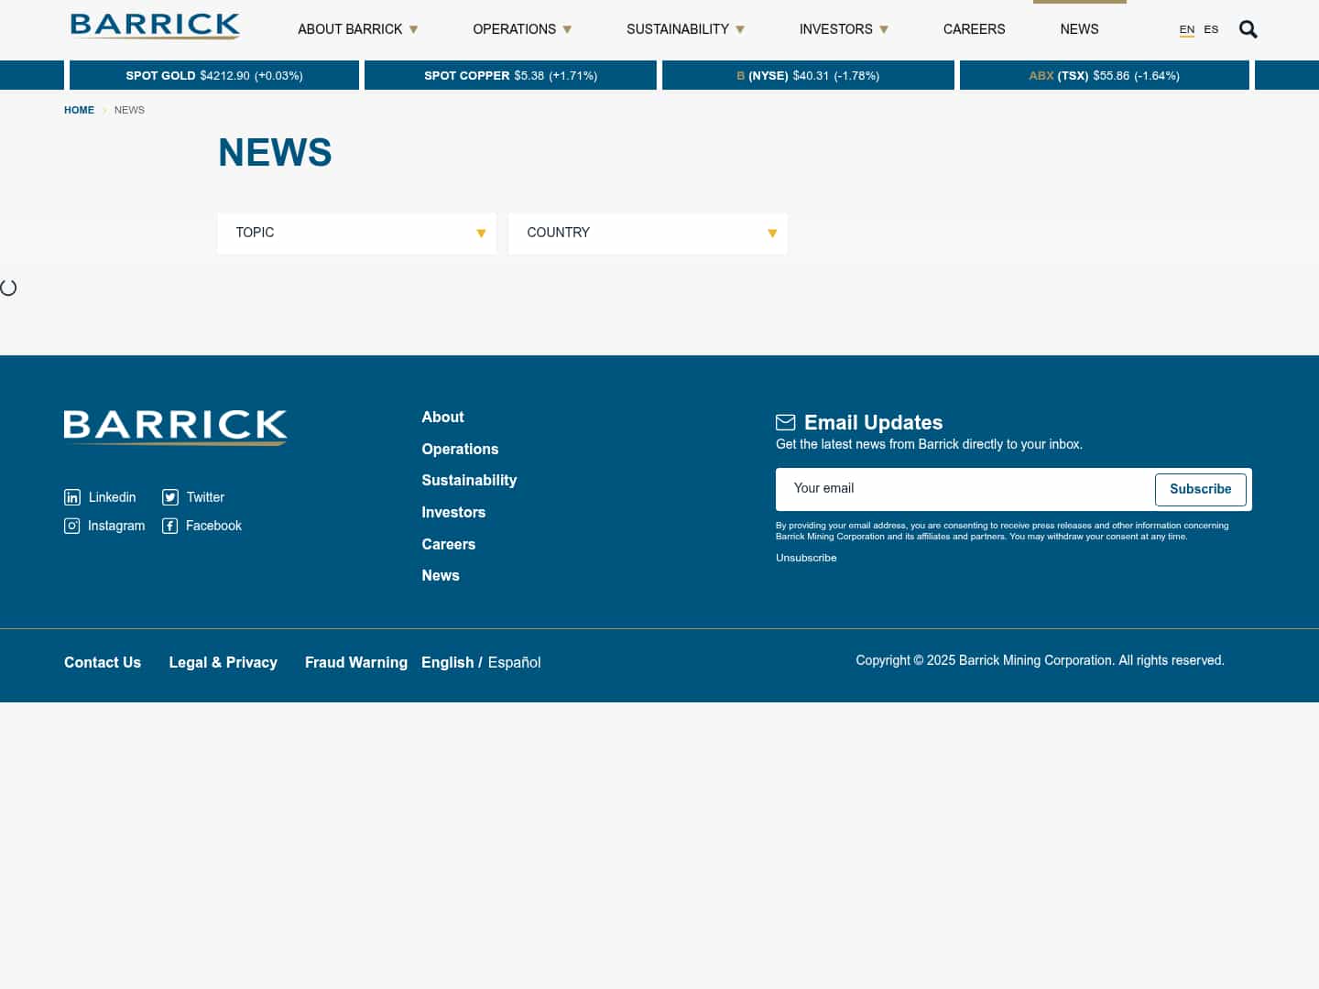Screen dimensions: 1319x989
Task: Click the Facebook icon
Action: tap(170, 526)
